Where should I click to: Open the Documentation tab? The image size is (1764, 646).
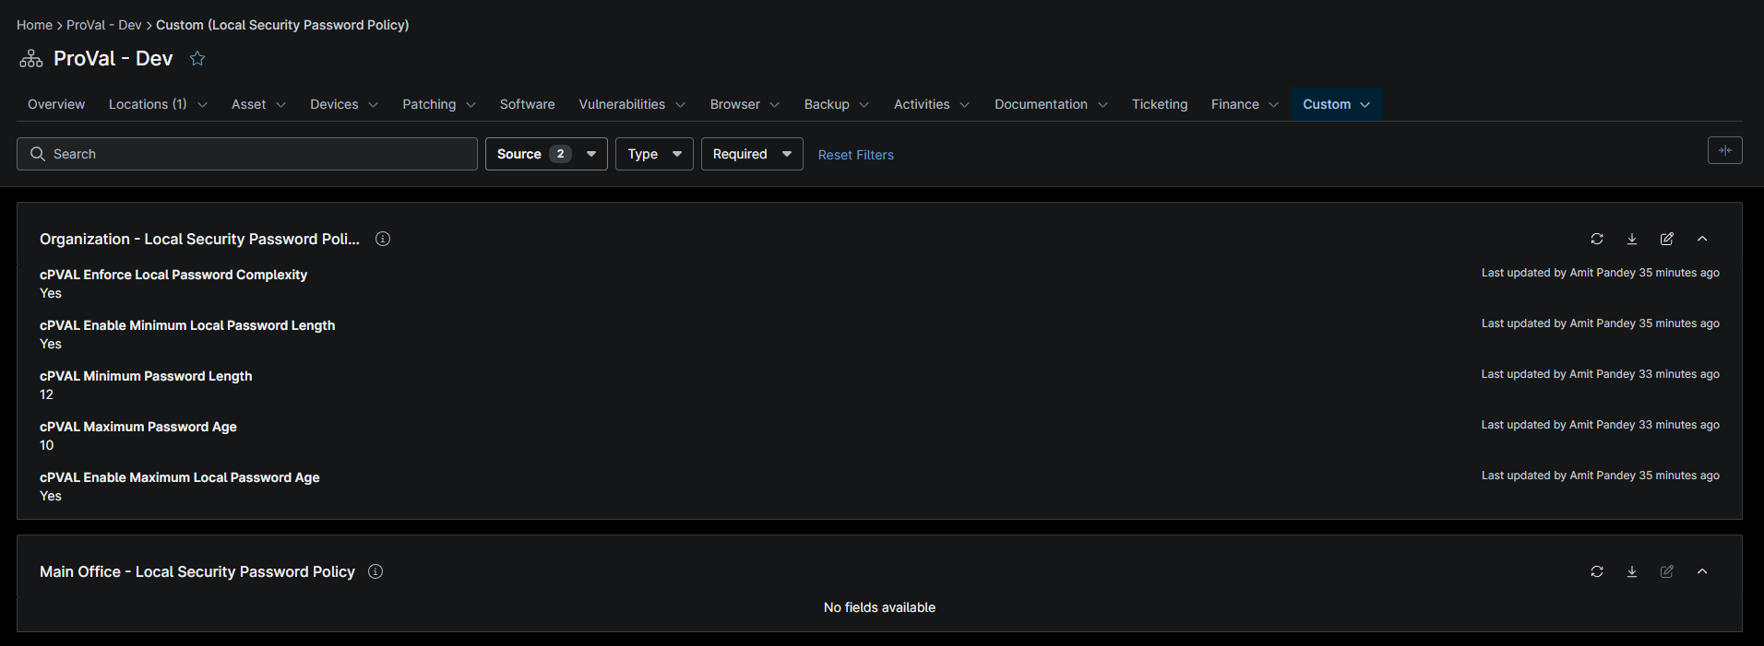point(1051,104)
